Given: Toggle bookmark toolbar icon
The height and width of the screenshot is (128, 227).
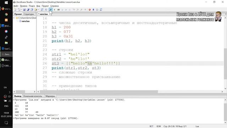Looking at the screenshot, I should (x=93, y=10).
